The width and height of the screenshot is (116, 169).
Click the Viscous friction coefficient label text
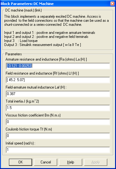[33, 115]
